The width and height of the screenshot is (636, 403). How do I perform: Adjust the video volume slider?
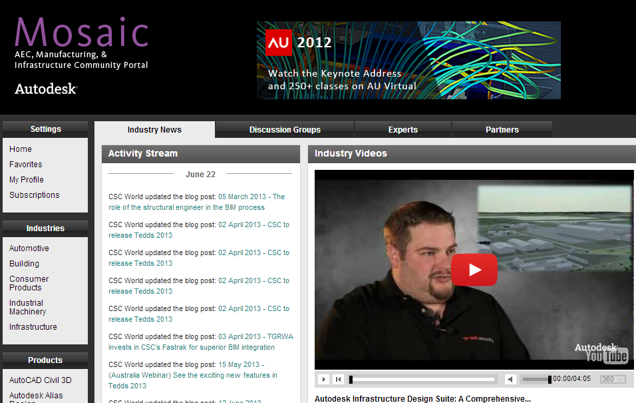pos(536,380)
